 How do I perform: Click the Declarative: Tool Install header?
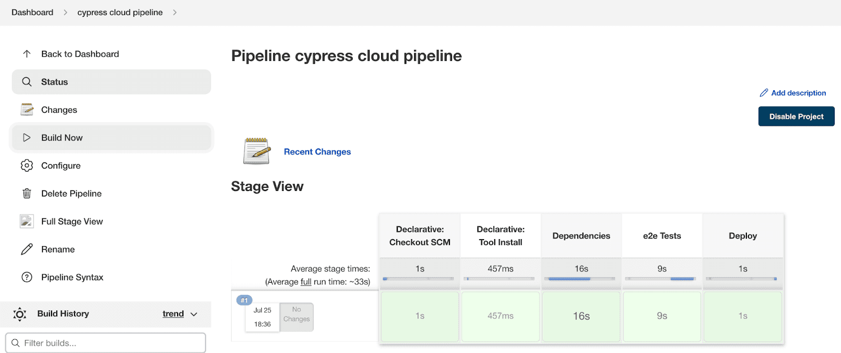[500, 236]
